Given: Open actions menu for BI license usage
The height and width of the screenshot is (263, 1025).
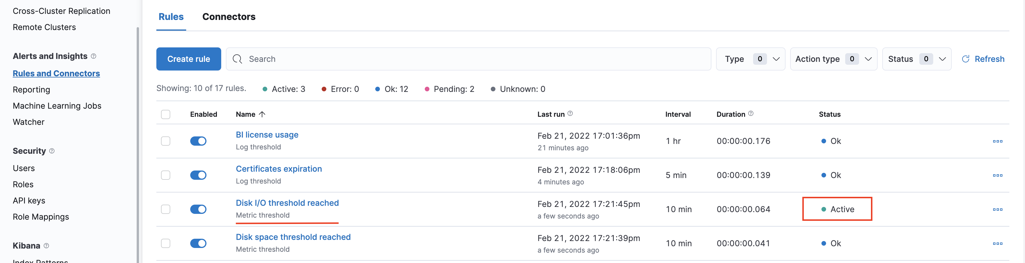Looking at the screenshot, I should click(x=997, y=141).
